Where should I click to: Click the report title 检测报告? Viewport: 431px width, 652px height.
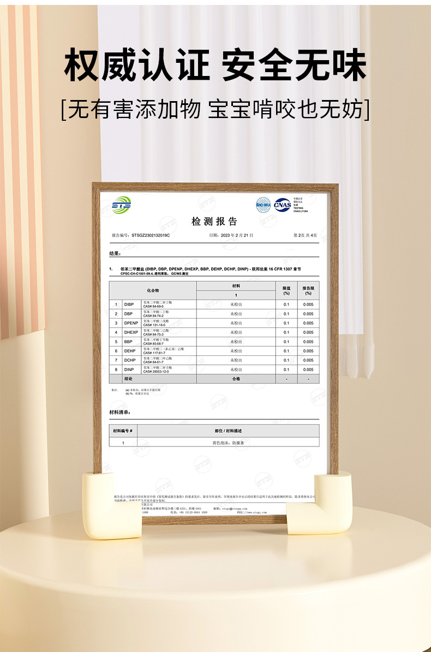pyautogui.click(x=214, y=222)
